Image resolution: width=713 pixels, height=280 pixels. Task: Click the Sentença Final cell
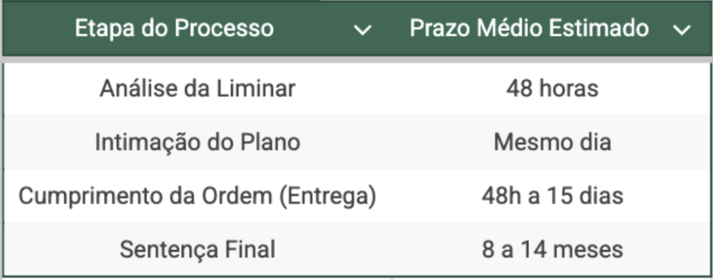[197, 249]
